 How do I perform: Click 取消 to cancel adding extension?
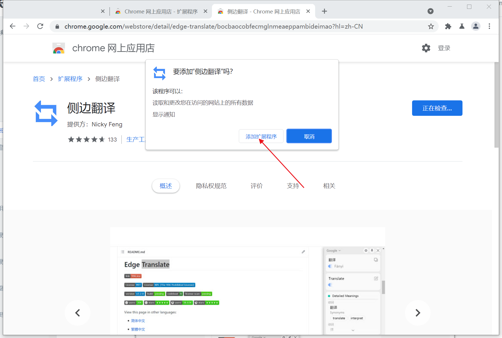tap(309, 136)
